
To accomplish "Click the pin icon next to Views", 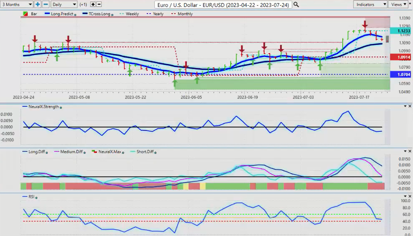I will pyautogui.click(x=410, y=4).
